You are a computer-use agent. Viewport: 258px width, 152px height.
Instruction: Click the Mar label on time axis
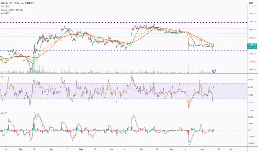tap(21, 149)
